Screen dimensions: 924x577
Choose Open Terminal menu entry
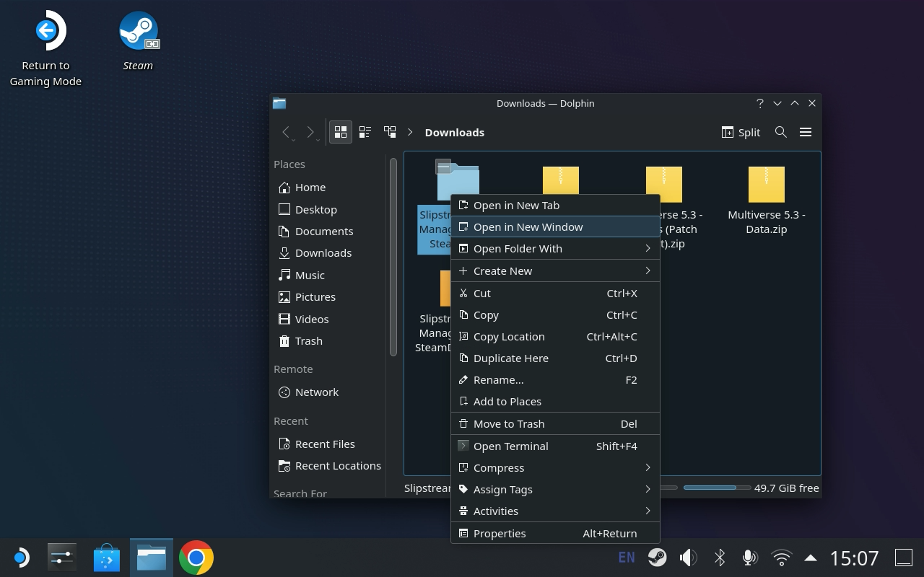click(555, 446)
